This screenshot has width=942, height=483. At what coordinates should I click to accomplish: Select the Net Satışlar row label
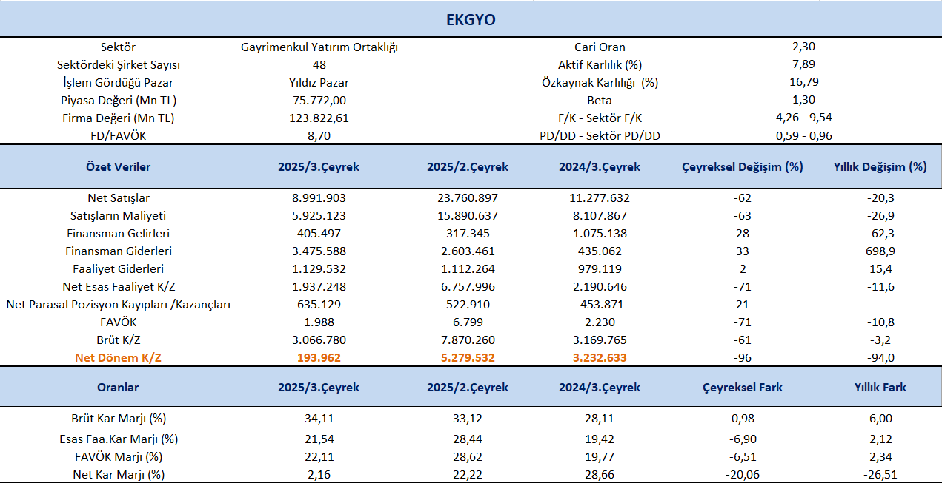[118, 198]
